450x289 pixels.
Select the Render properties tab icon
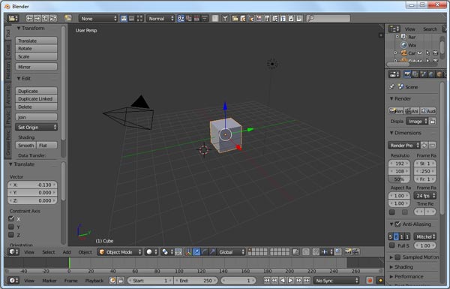(x=407, y=74)
